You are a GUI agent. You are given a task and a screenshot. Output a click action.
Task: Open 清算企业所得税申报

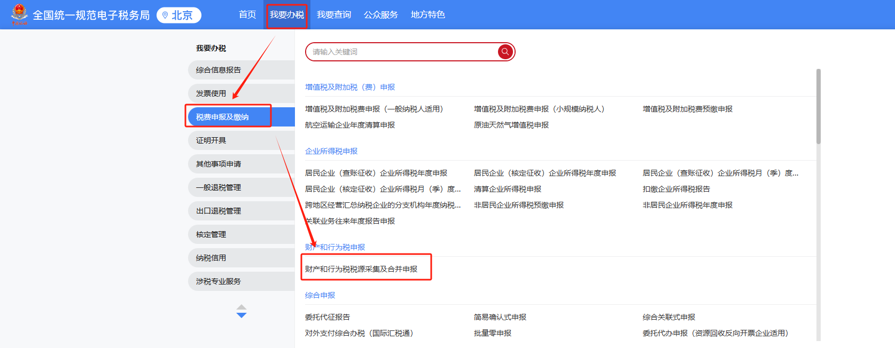coord(508,189)
